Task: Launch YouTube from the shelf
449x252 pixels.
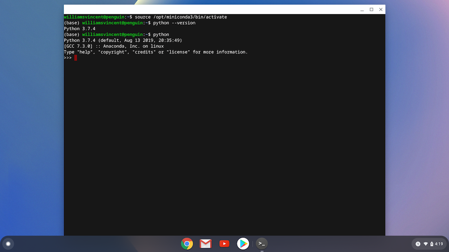Action: (x=224, y=244)
